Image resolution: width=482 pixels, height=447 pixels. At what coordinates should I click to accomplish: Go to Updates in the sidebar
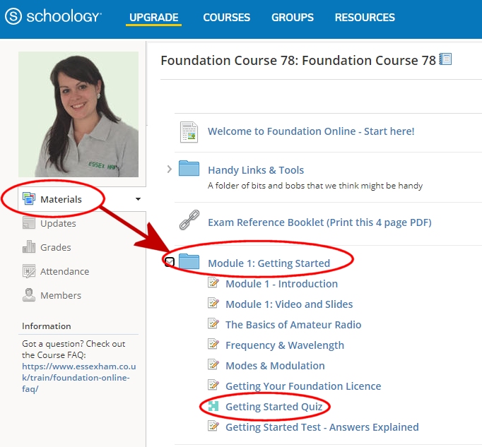pos(58,223)
